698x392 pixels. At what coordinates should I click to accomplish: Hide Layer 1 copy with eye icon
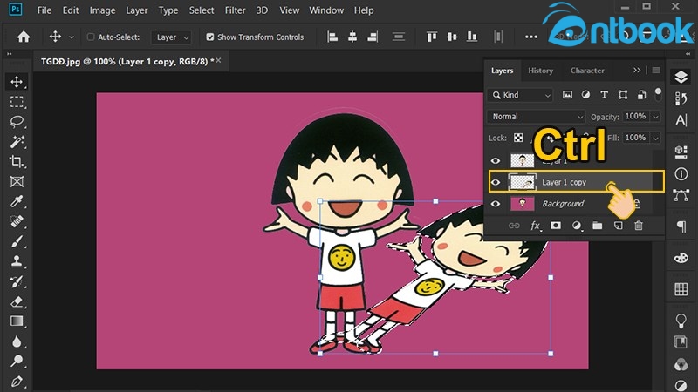tap(496, 182)
